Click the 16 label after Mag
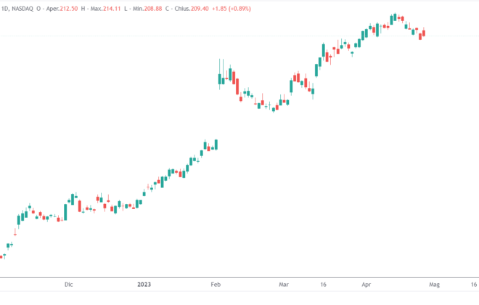The image size is (479, 305). 474,285
